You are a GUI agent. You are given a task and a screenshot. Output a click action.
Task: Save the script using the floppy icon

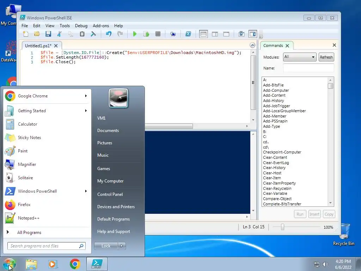(x=48, y=34)
